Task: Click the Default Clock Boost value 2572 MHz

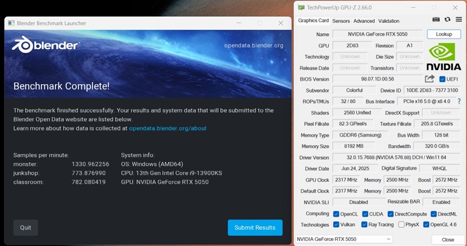Action: pyautogui.click(x=446, y=191)
